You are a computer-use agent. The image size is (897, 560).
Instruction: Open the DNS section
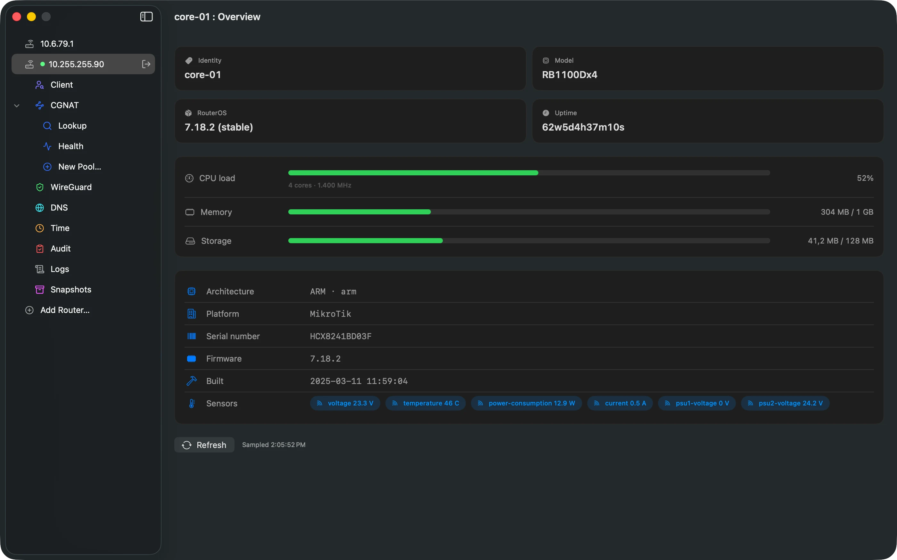click(83, 208)
